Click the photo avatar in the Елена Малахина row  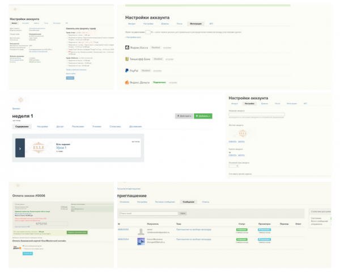[141, 241]
